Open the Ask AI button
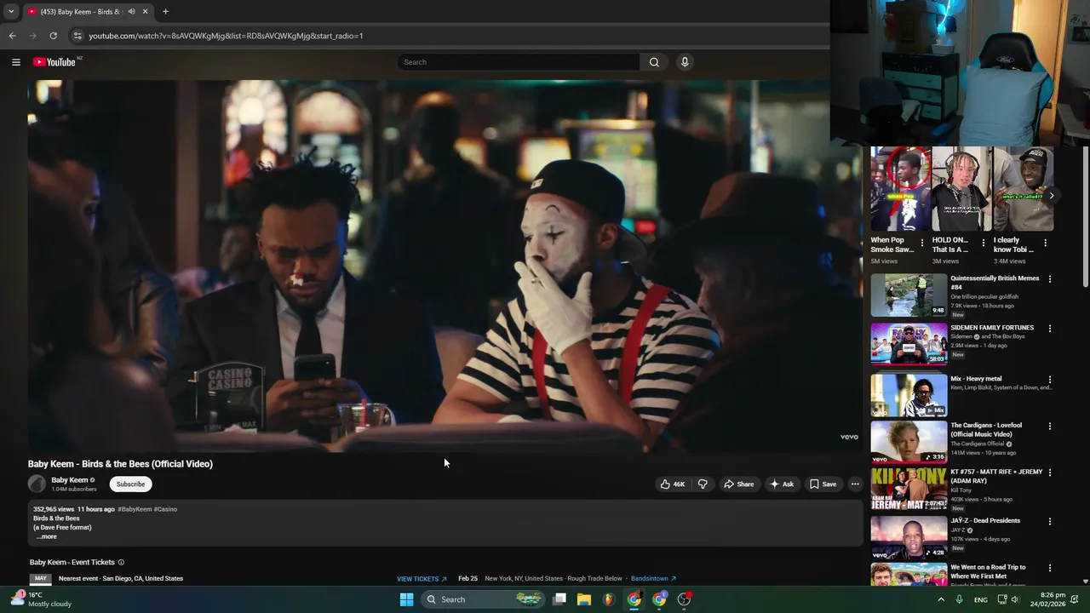 point(782,484)
